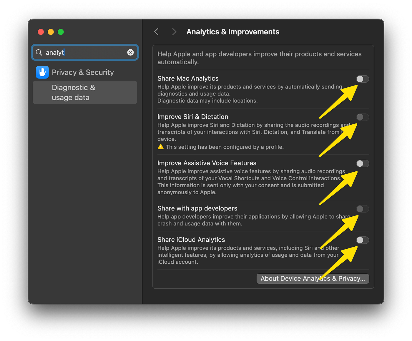The width and height of the screenshot is (412, 341).
Task: Click the yellow warning triangle icon
Action: (x=161, y=147)
